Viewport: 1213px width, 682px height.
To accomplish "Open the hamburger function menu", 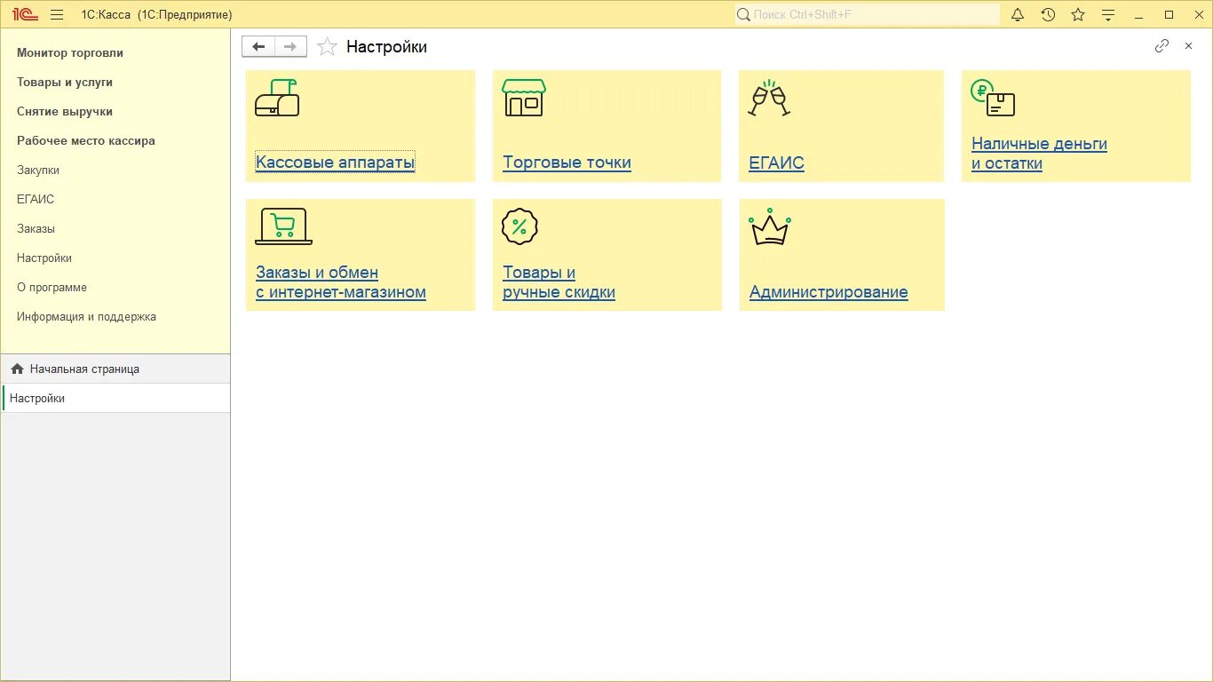I will 57,14.
